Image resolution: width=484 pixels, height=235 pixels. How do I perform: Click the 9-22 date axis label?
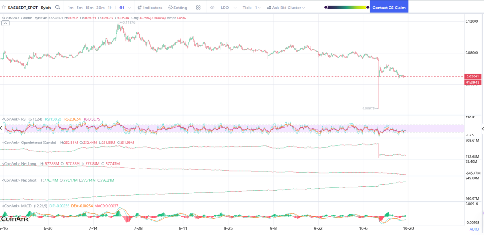click(318, 229)
